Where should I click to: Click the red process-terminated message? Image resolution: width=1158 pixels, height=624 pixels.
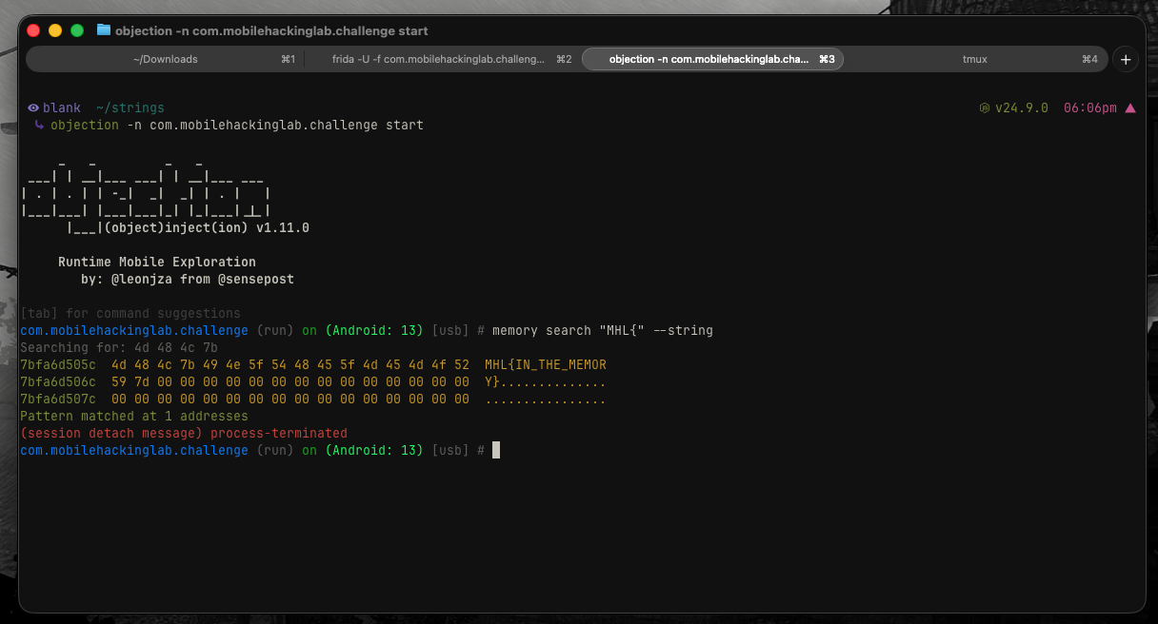pyautogui.click(x=279, y=434)
